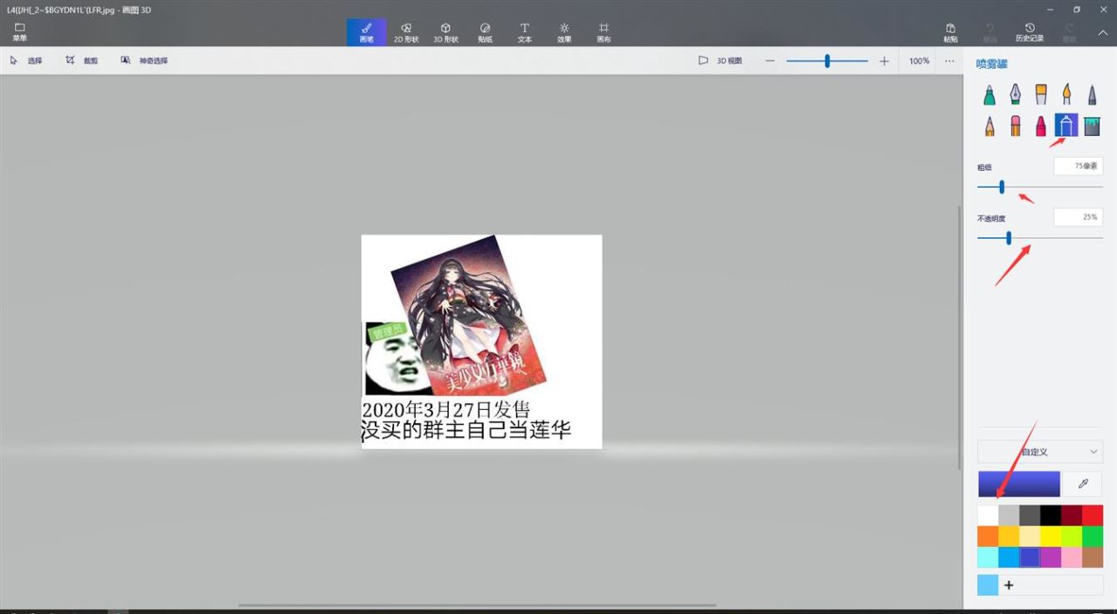Viewport: 1117px width, 614px height.
Task: Open the 菜单 menu
Action: 19,32
